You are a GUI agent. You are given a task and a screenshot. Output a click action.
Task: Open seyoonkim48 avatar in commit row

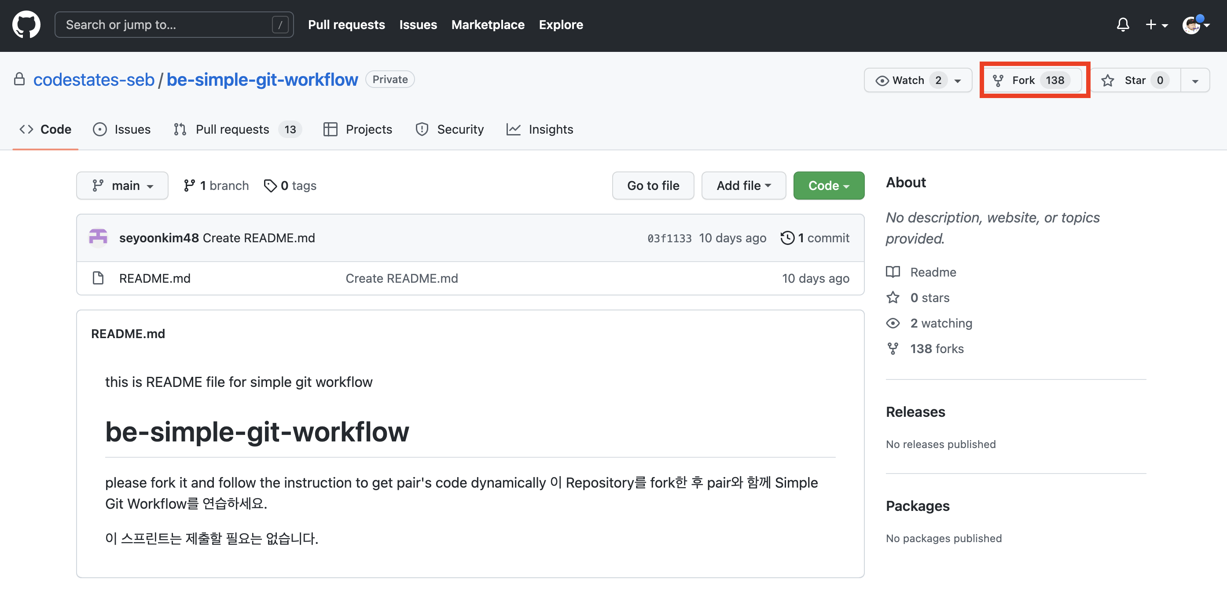click(98, 237)
